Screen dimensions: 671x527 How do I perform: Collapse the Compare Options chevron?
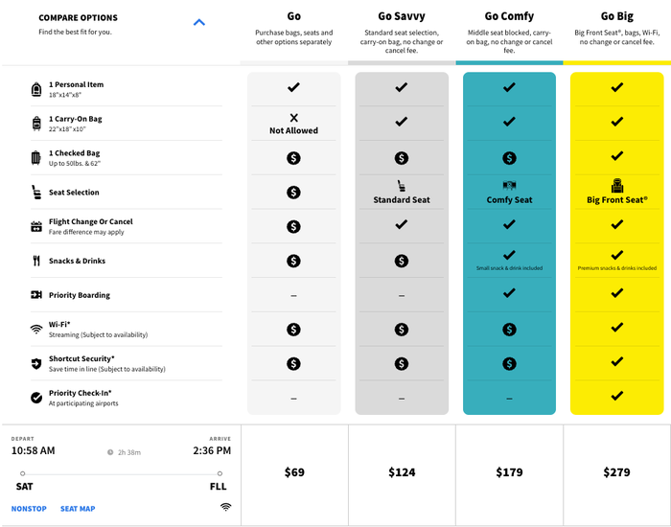coord(199,22)
